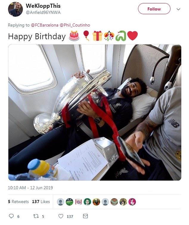Click the 10:10 AM - 12 Jun 2019 timestamp

point(30,188)
